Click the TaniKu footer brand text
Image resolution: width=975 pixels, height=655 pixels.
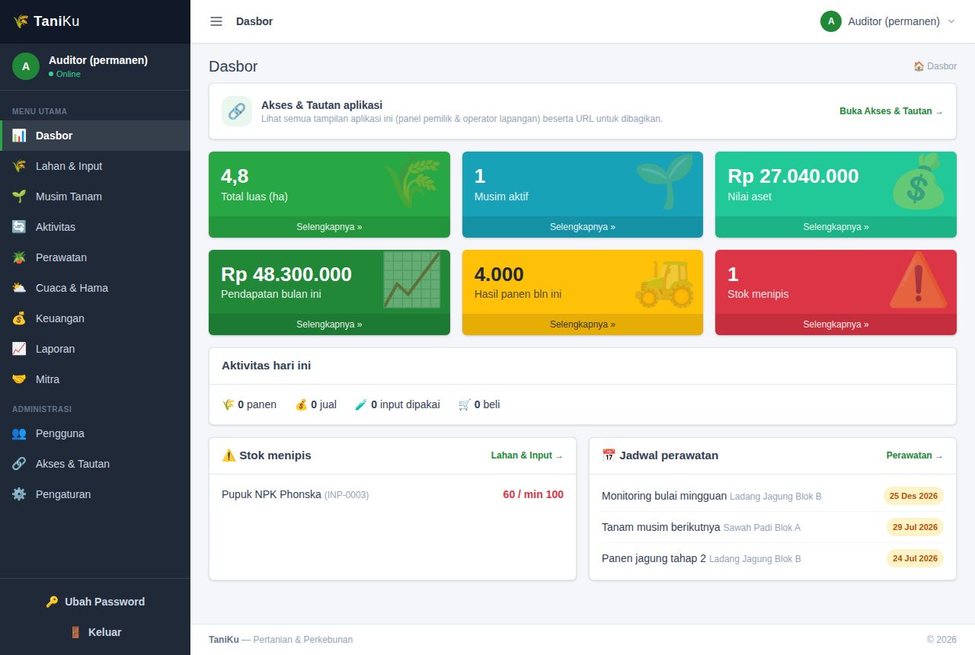click(x=224, y=640)
